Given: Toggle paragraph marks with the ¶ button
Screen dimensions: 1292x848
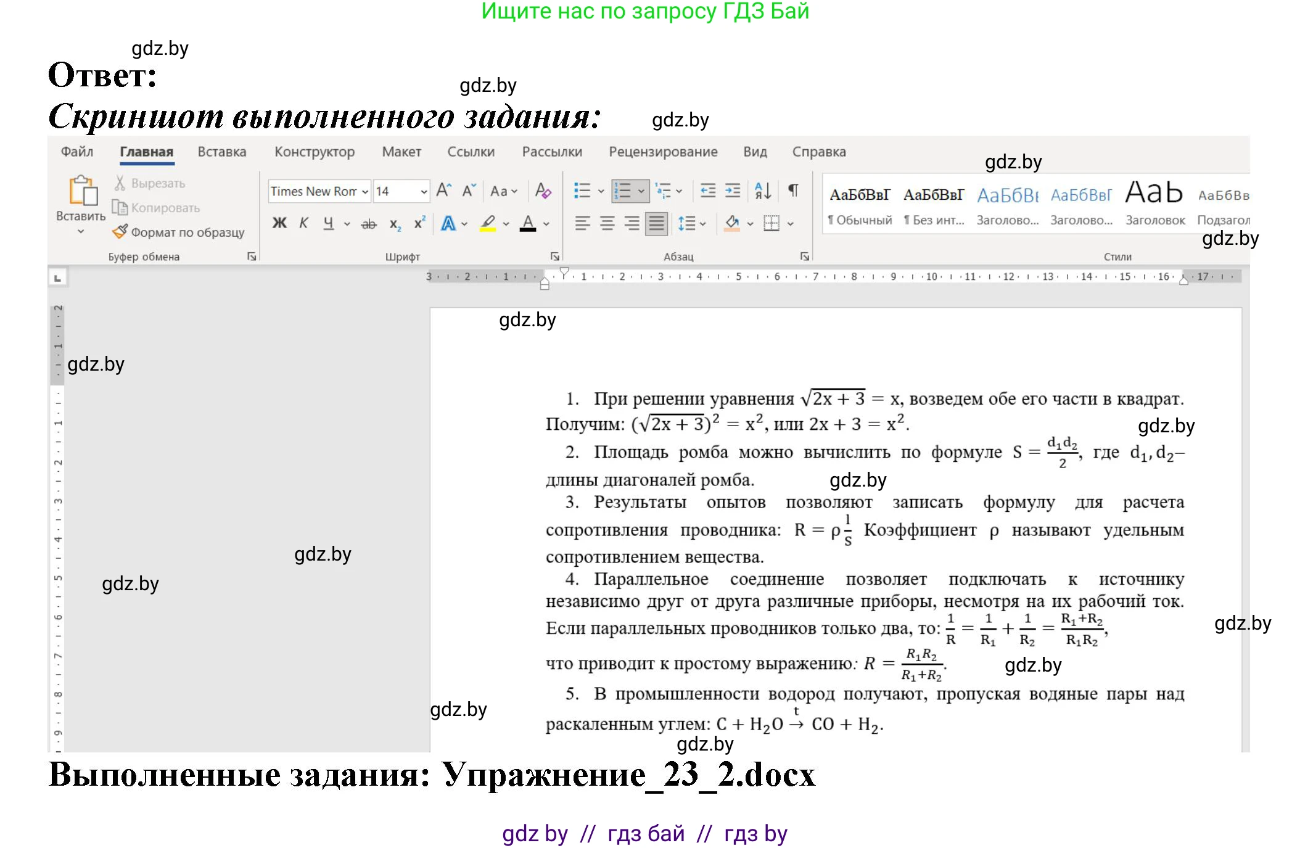Looking at the screenshot, I should (x=794, y=191).
